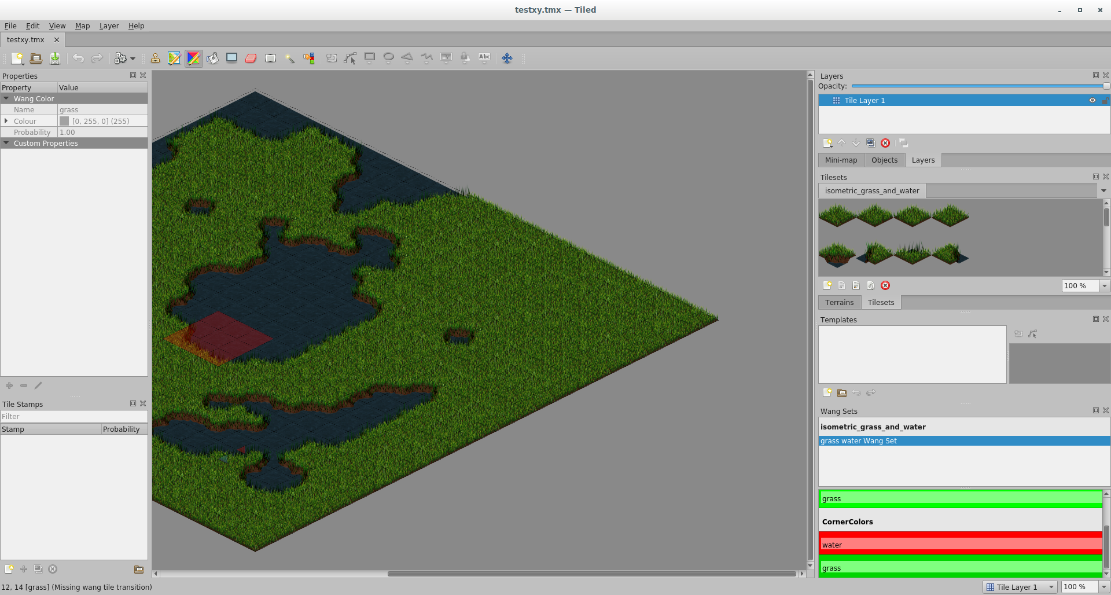Screen dimensions: 1111x595
Task: Toggle highlight current layer button
Action: coord(904,143)
